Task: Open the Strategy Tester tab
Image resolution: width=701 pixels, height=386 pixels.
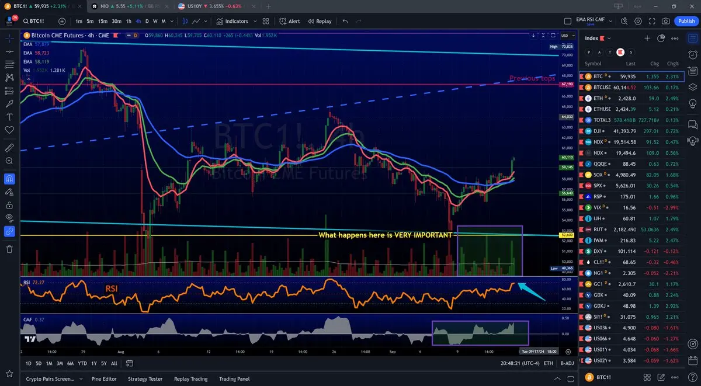Action: point(144,379)
